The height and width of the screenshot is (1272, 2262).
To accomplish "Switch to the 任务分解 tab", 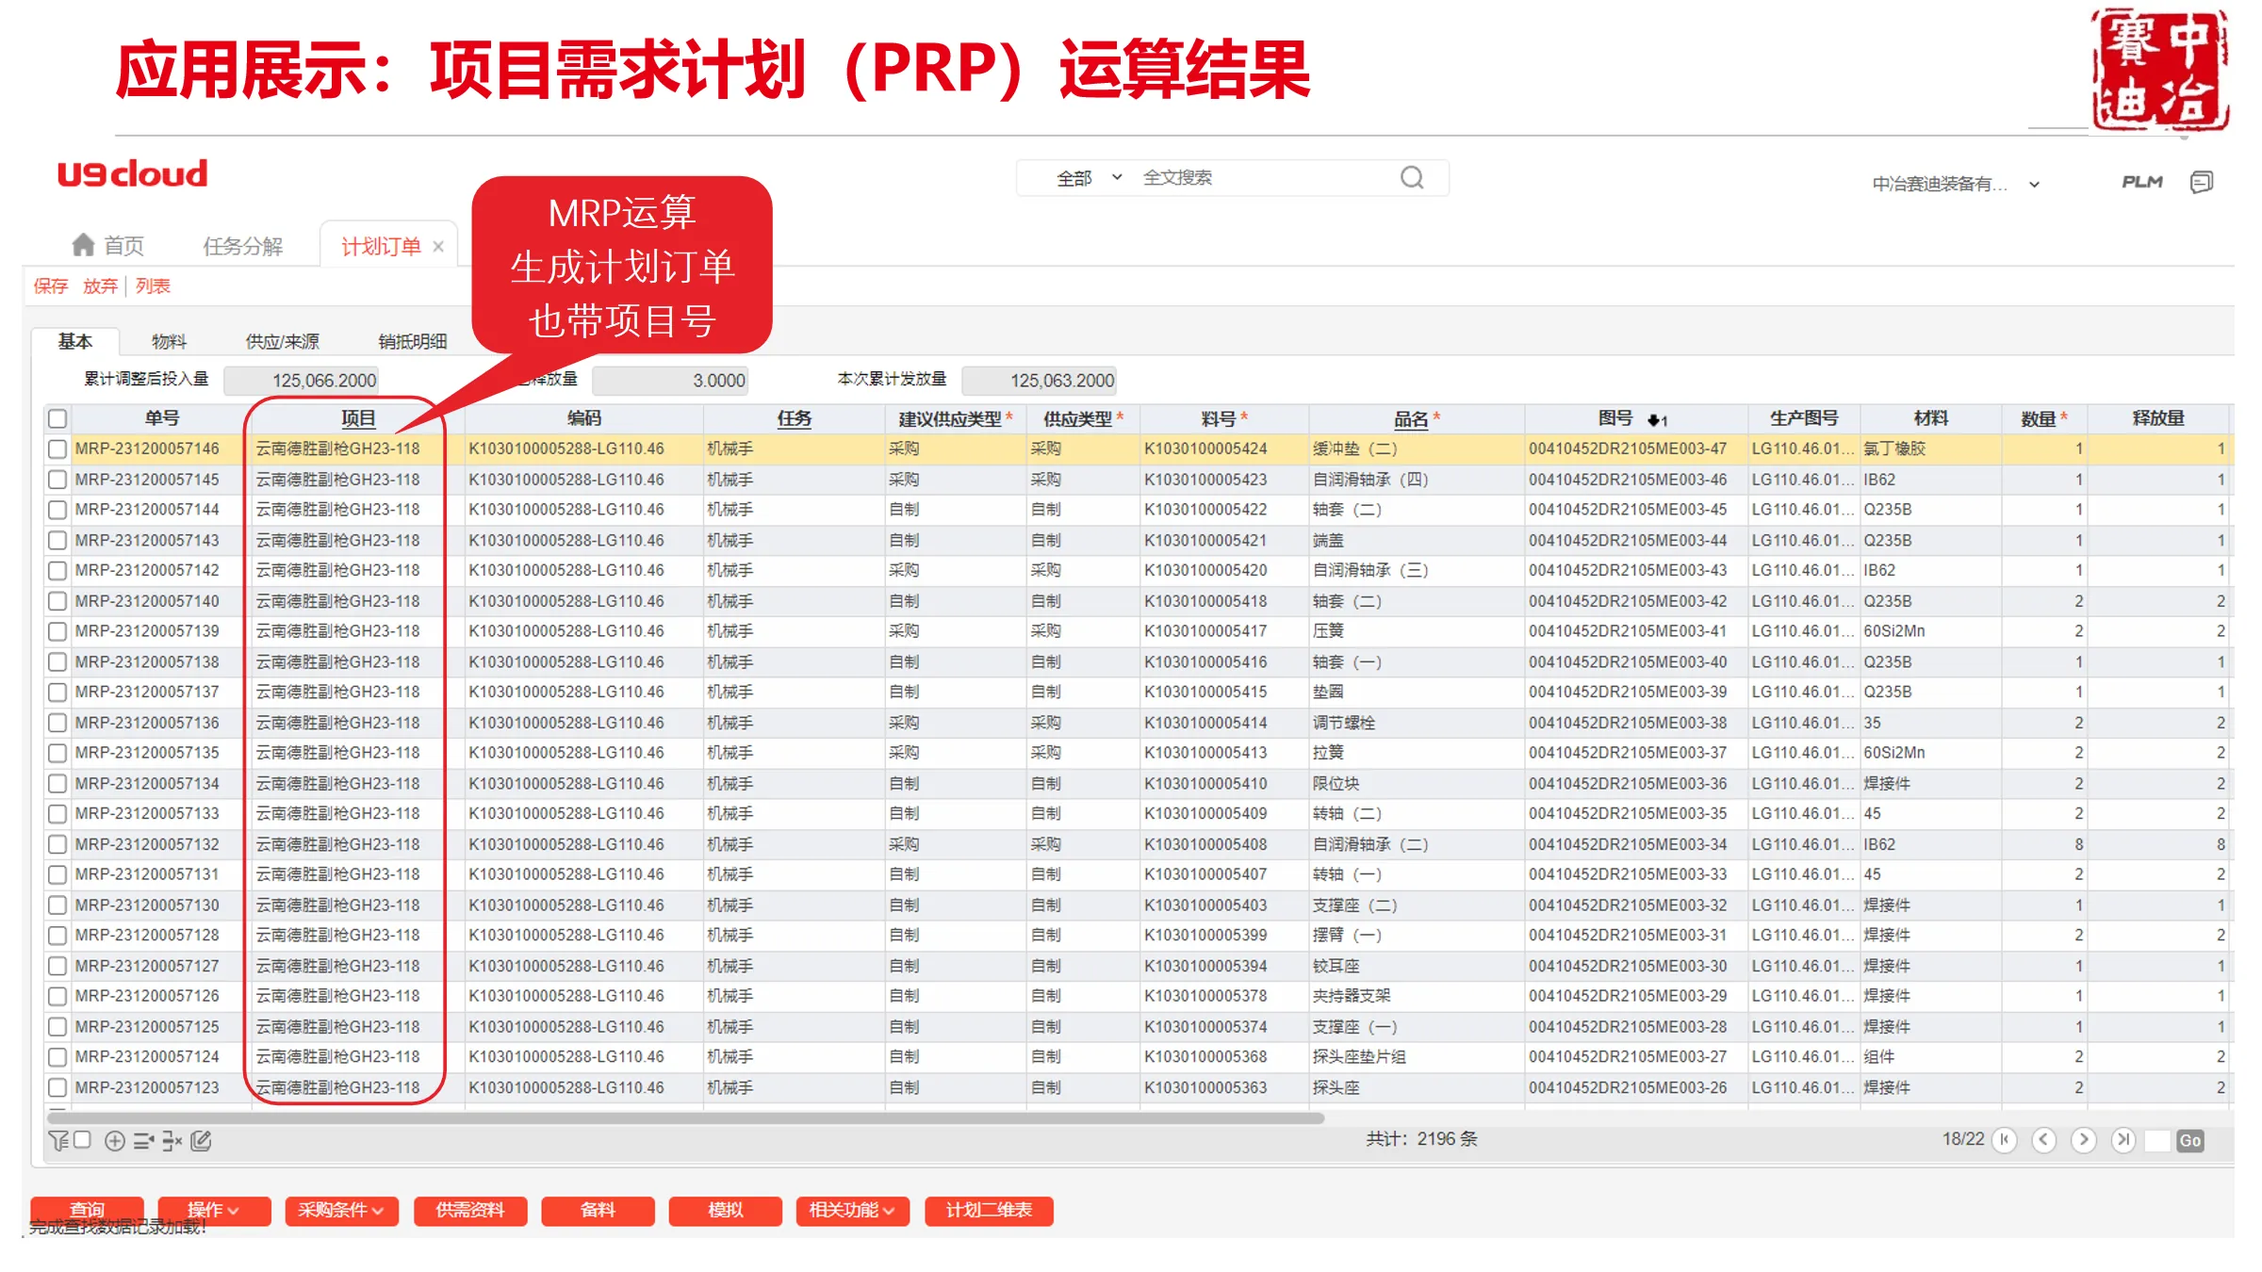I will [x=242, y=246].
